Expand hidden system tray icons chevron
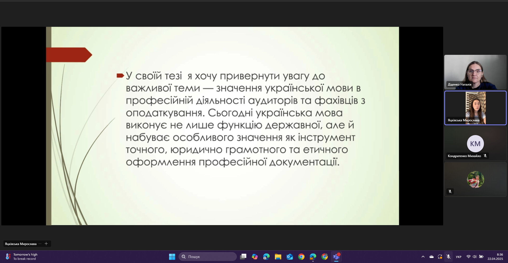Screen dimensions: 508x263 click(x=423, y=257)
